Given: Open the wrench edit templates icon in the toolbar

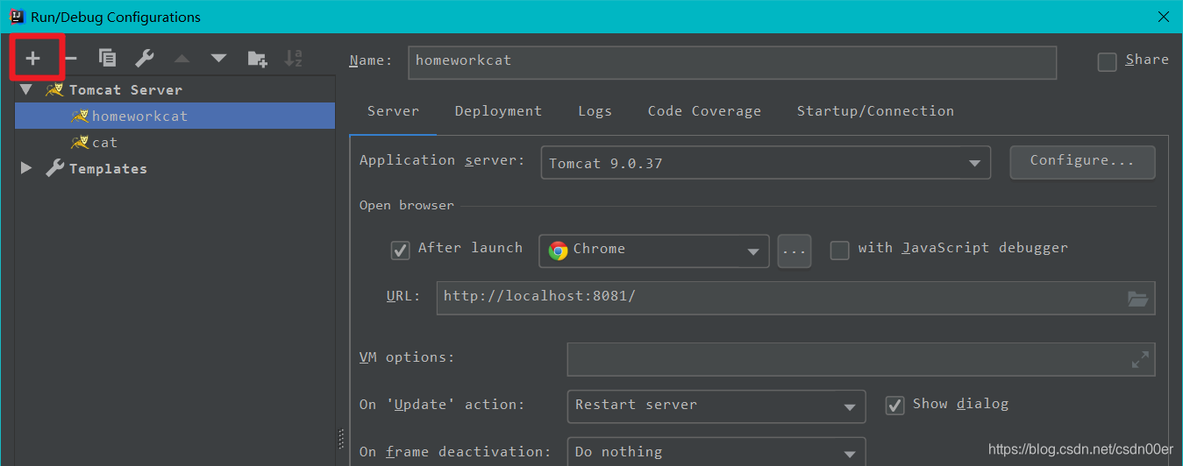Looking at the screenshot, I should click(x=145, y=59).
